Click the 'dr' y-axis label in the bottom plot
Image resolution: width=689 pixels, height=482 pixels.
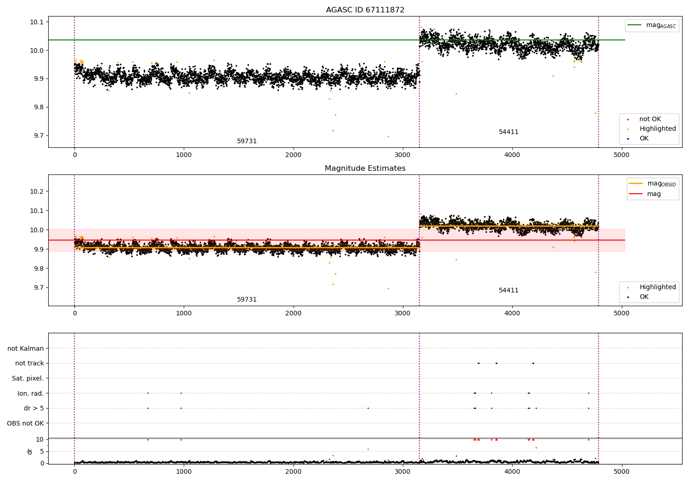point(30,451)
